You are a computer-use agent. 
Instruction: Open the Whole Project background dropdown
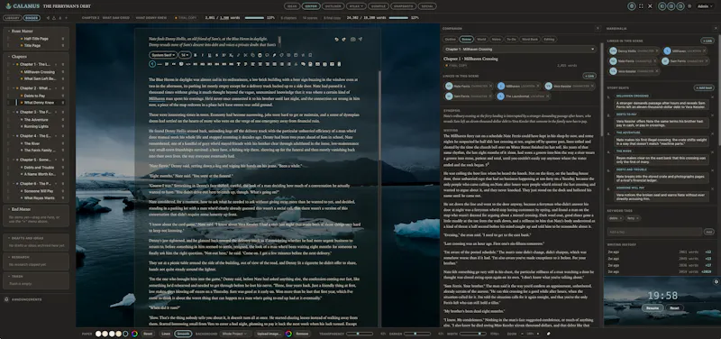tap(234, 334)
